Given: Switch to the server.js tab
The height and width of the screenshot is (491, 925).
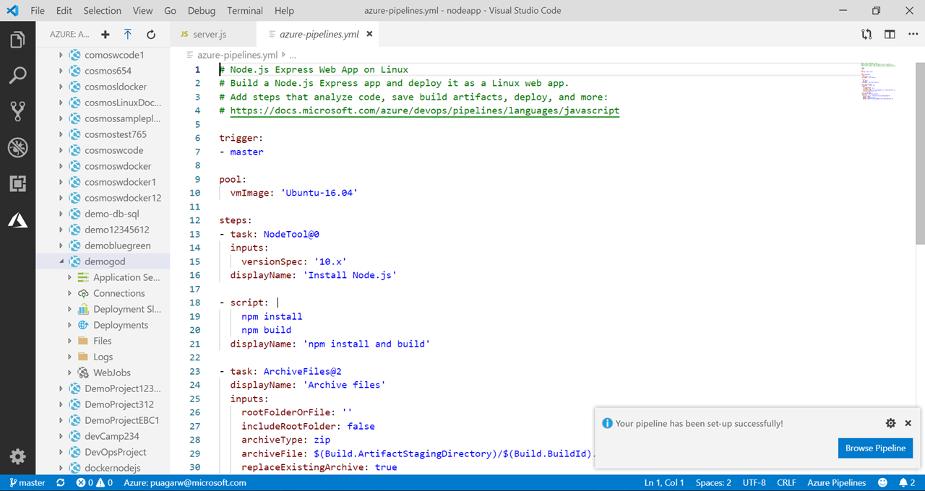Looking at the screenshot, I should (x=210, y=33).
